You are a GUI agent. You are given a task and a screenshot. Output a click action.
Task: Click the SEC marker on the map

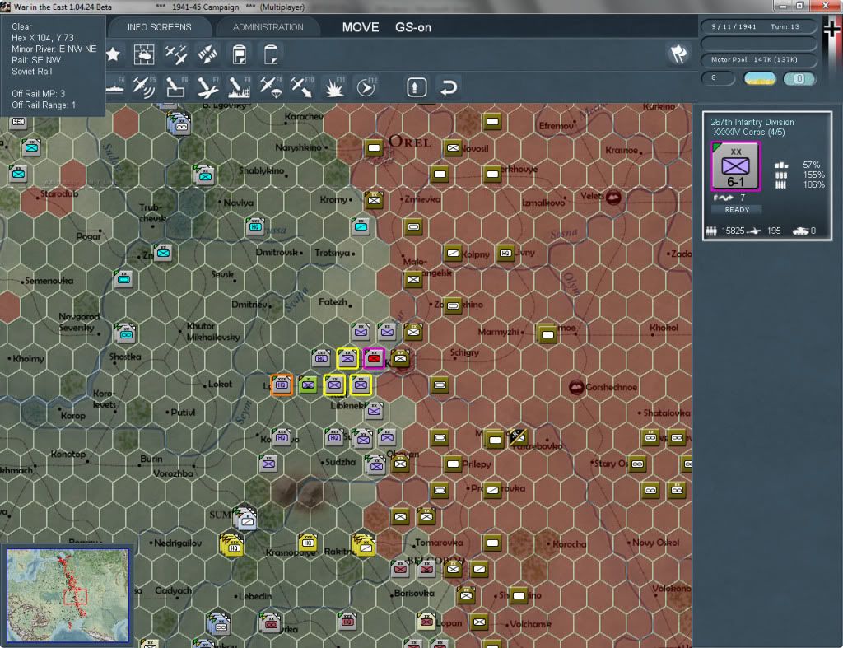pos(18,122)
